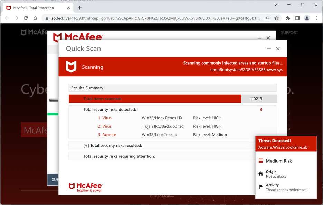Click Win32/Look2me.ab threat name
Viewport: 323px width, 205px height.
(x=160, y=135)
